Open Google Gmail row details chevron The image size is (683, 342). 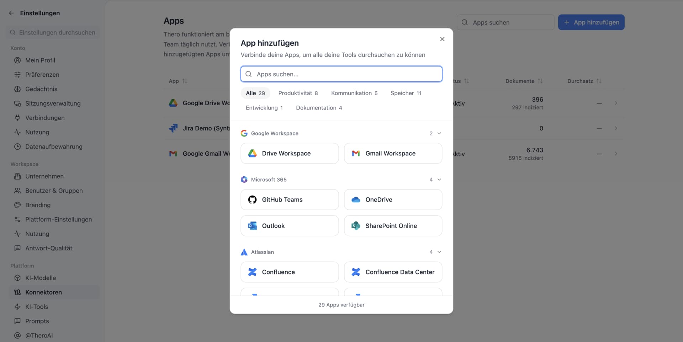(616, 154)
